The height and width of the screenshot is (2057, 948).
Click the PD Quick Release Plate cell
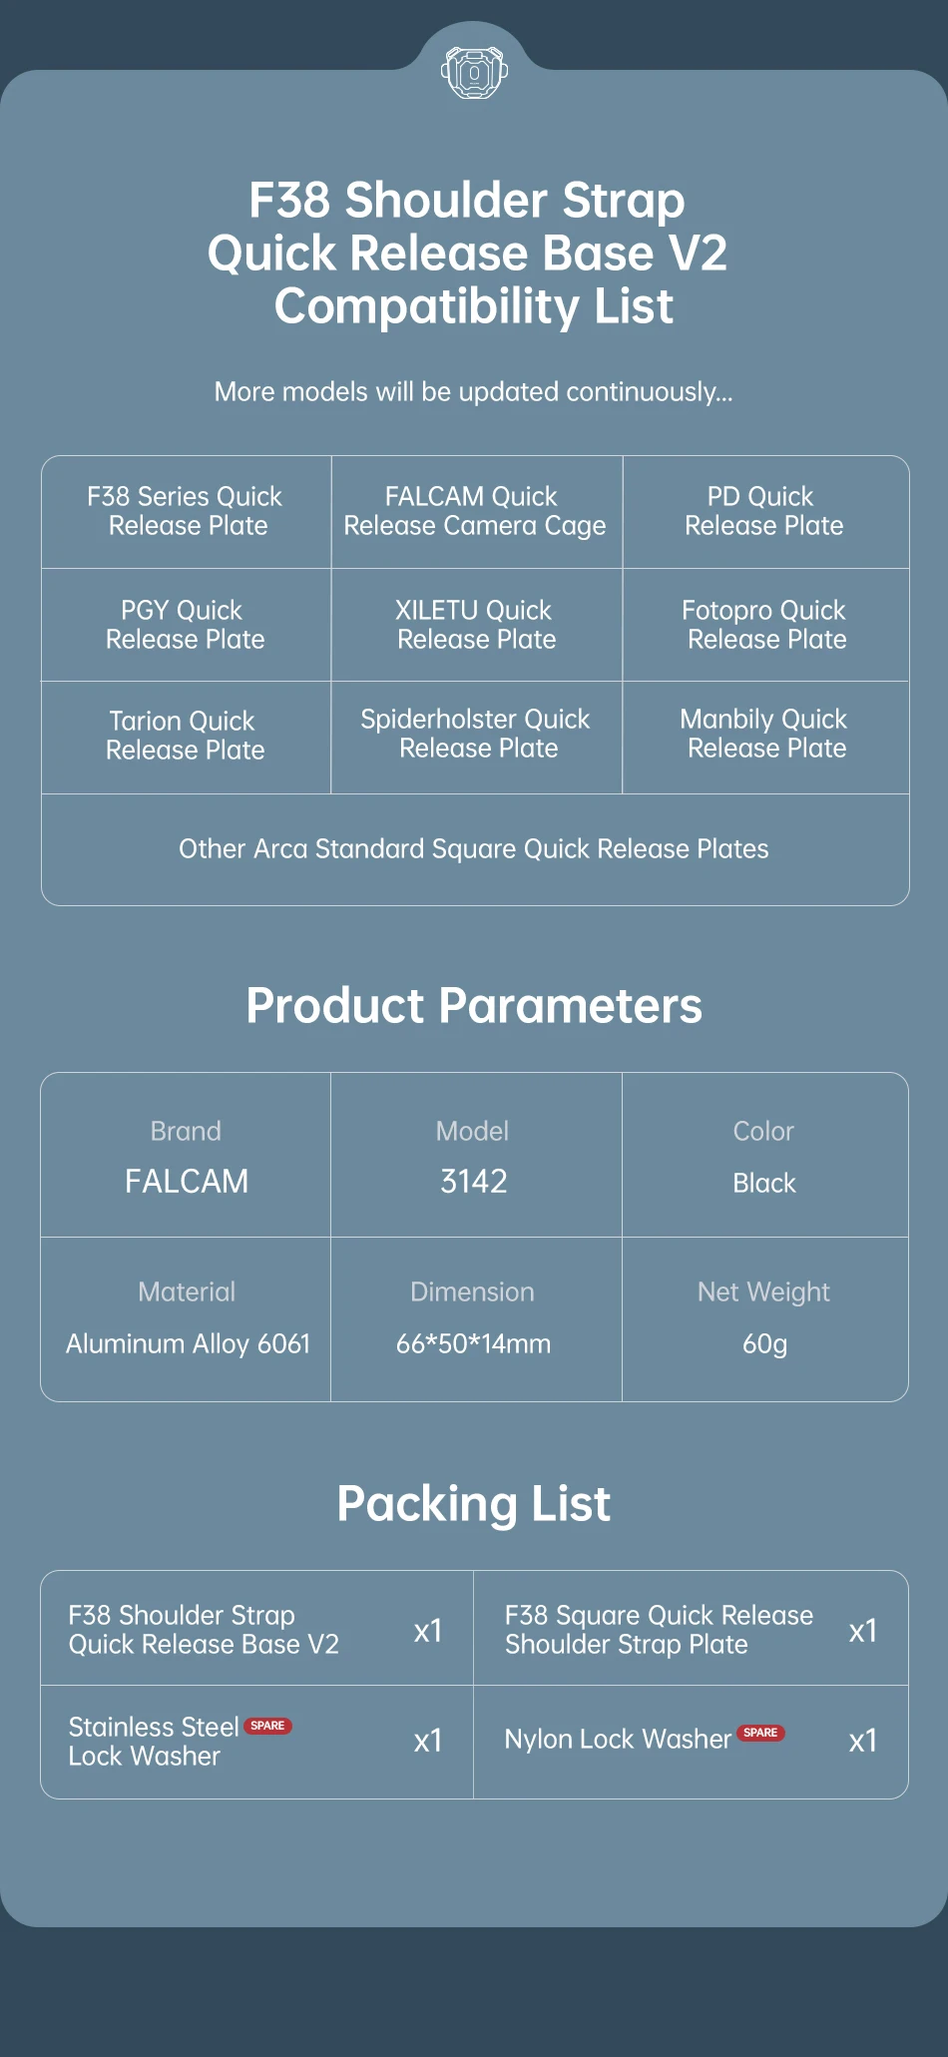(763, 511)
